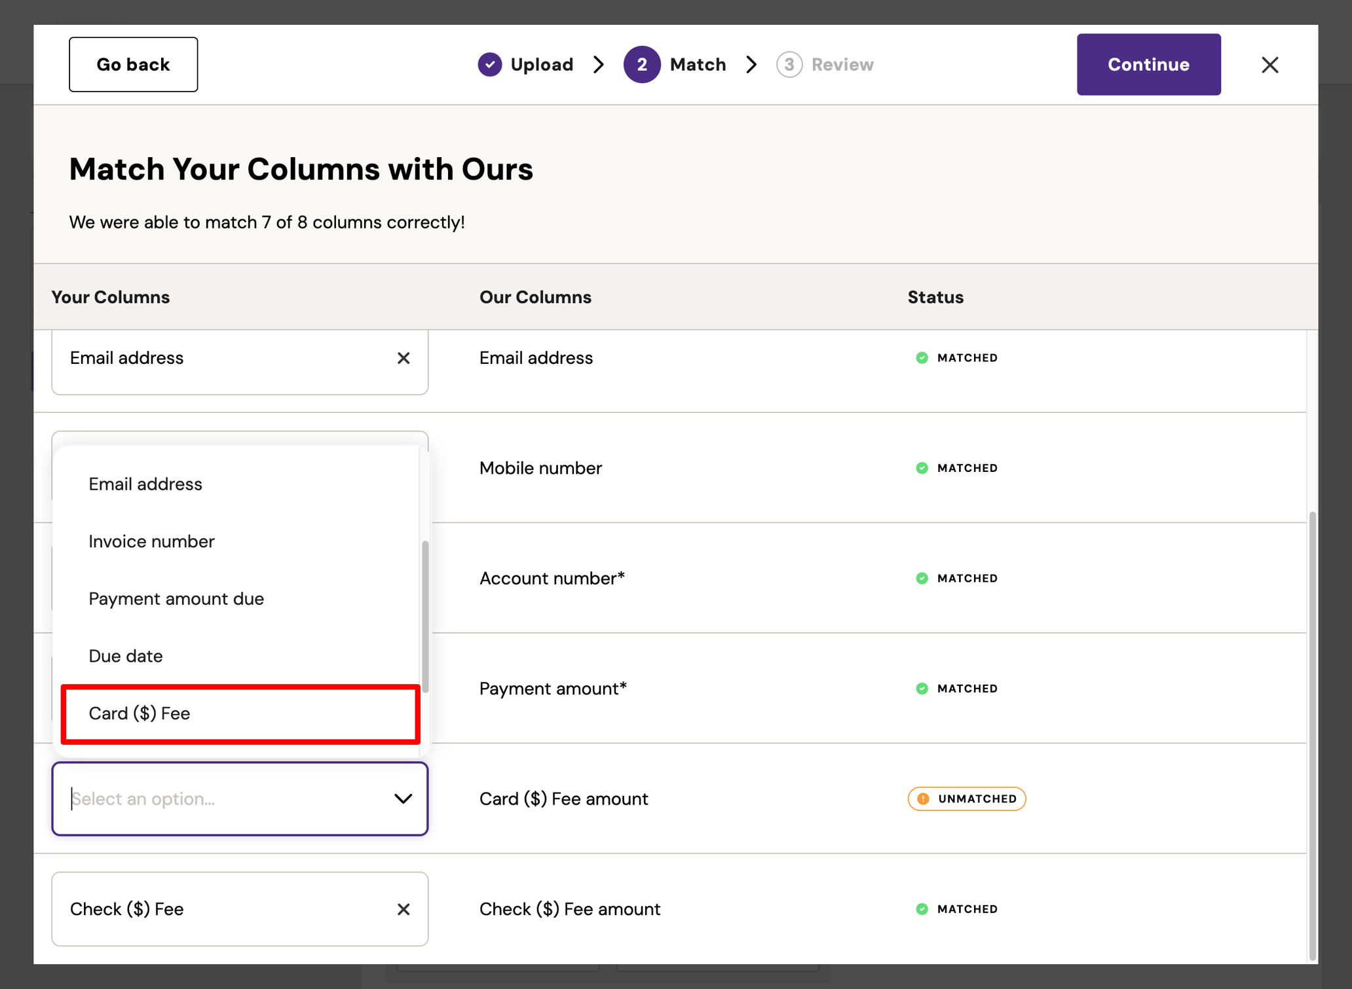Image resolution: width=1352 pixels, height=989 pixels.
Task: Click the matched check icon for Payment amount
Action: pyautogui.click(x=922, y=688)
